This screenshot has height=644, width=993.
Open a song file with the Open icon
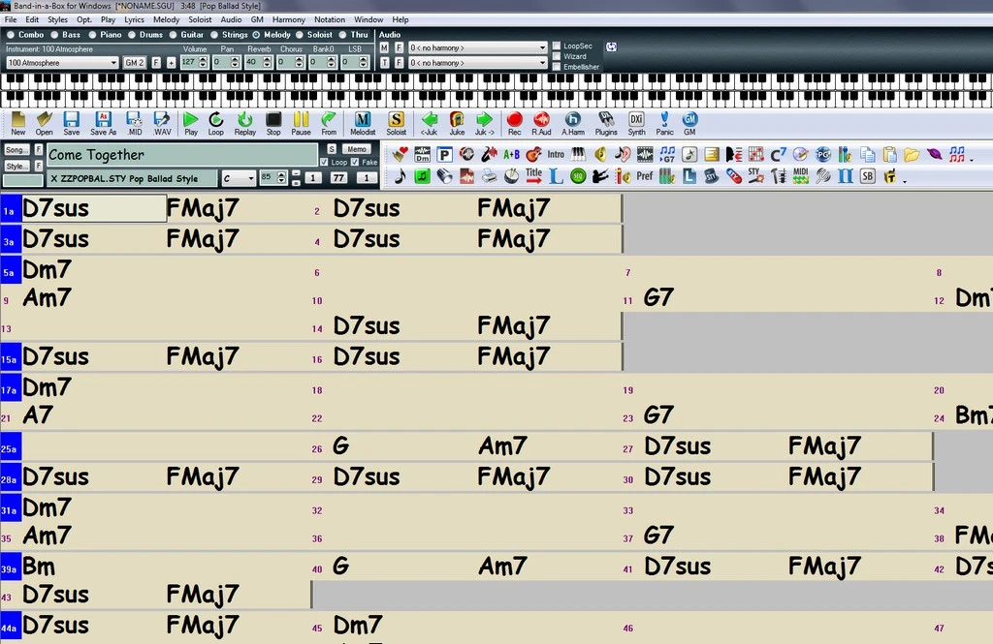pyautogui.click(x=45, y=123)
